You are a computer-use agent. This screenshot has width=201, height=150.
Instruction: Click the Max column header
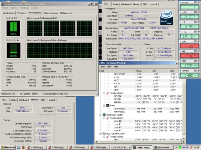[173, 71]
